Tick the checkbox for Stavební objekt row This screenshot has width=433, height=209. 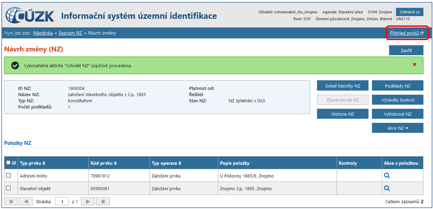click(9, 188)
